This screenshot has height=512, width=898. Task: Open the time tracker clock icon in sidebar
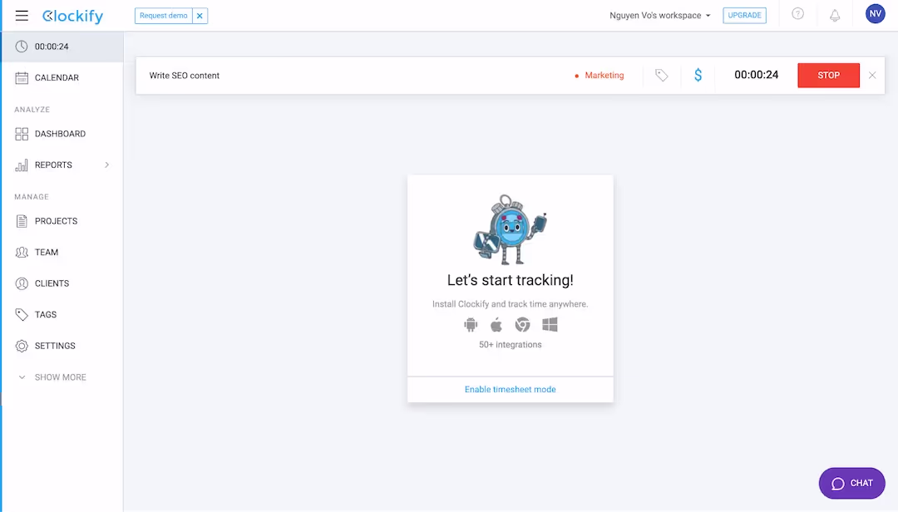[x=22, y=47]
